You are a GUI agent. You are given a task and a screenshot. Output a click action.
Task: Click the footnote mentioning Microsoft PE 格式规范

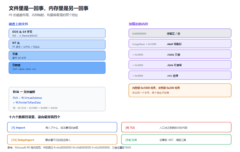pos(69,148)
